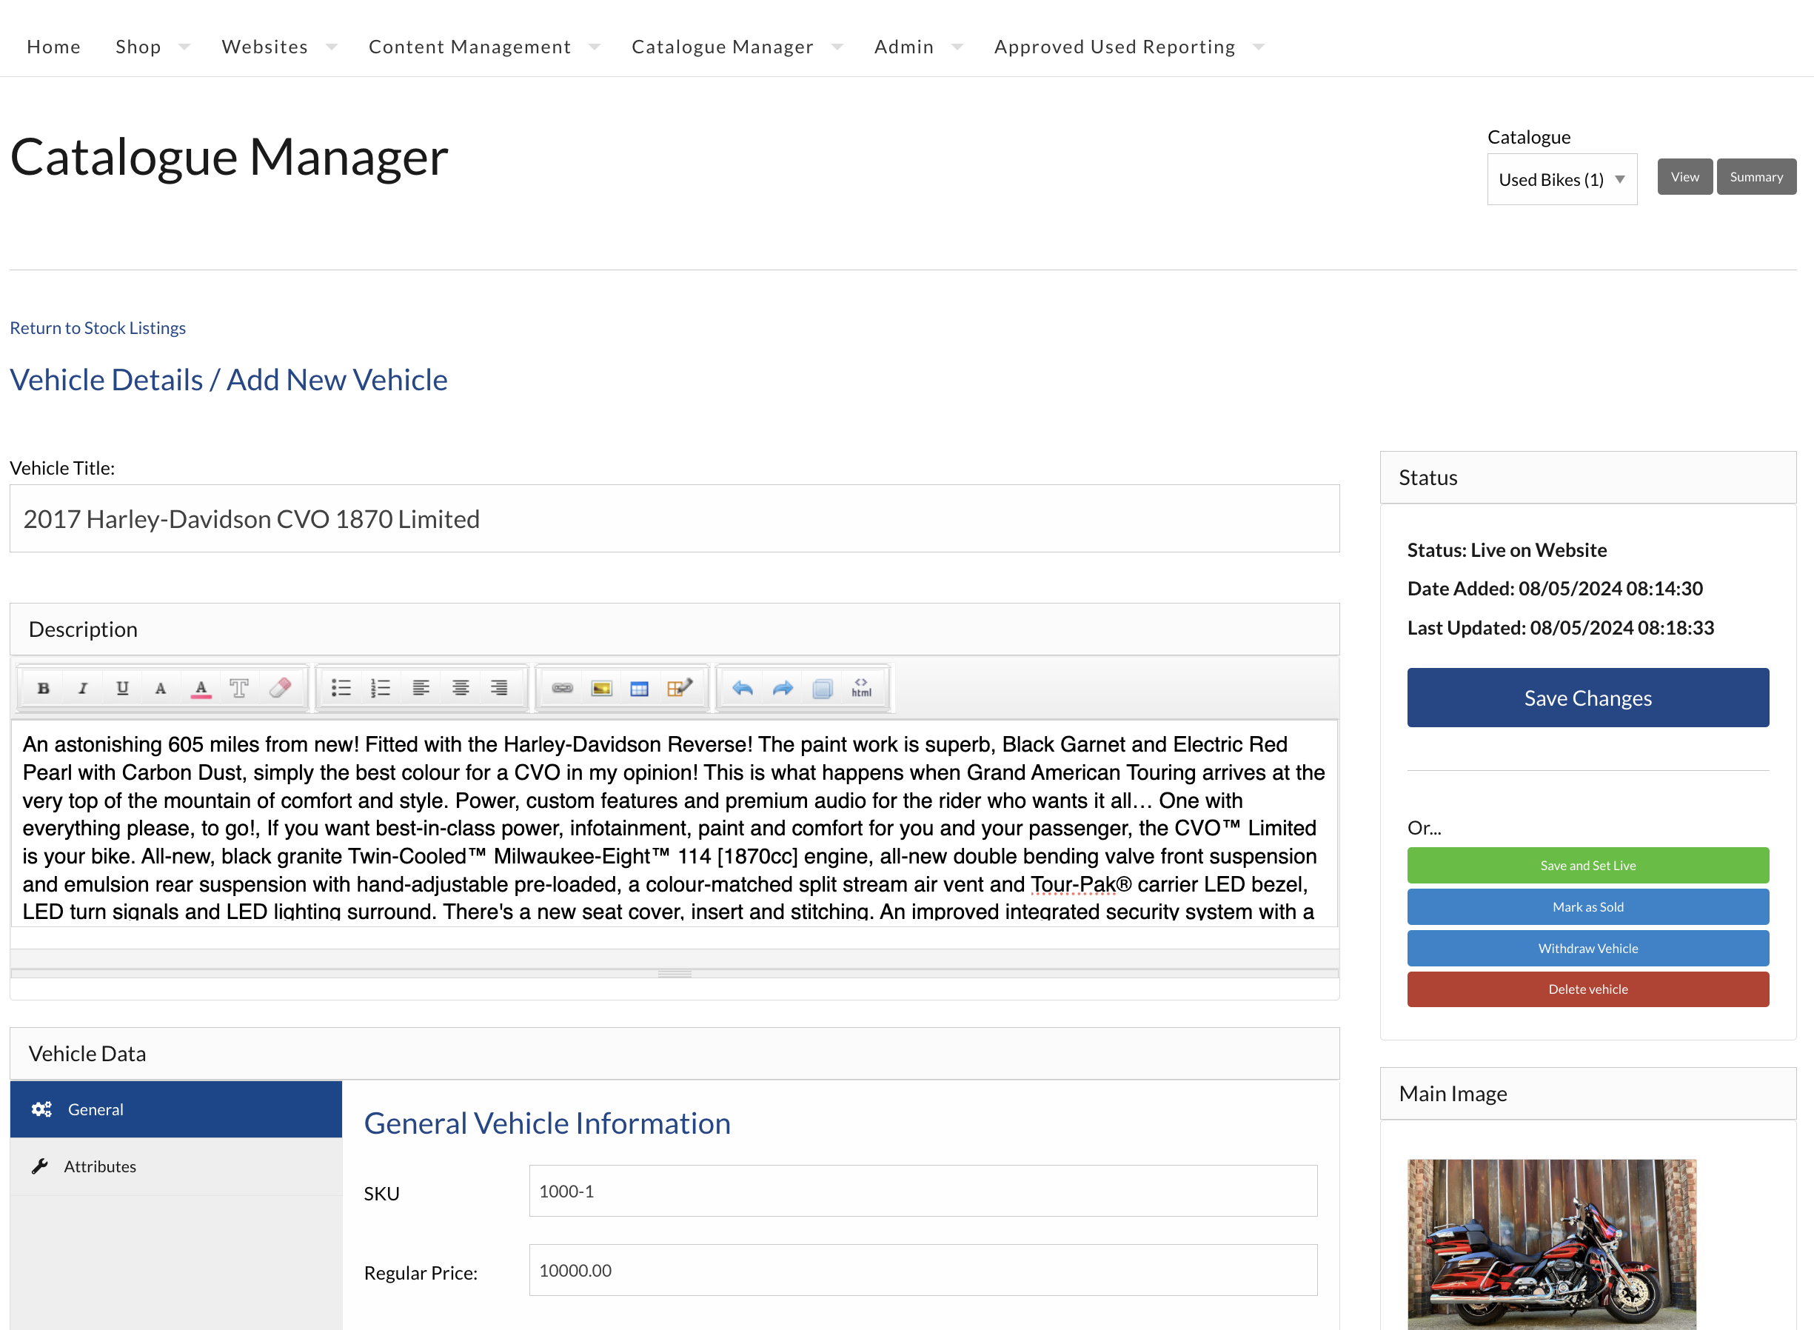Image resolution: width=1814 pixels, height=1330 pixels.
Task: Open the Used Bikes catalogue dropdown
Action: pyautogui.click(x=1561, y=179)
